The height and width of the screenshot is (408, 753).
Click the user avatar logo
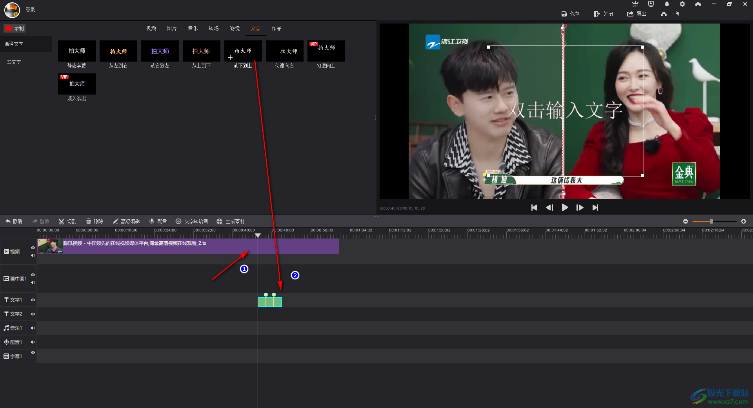(x=12, y=10)
